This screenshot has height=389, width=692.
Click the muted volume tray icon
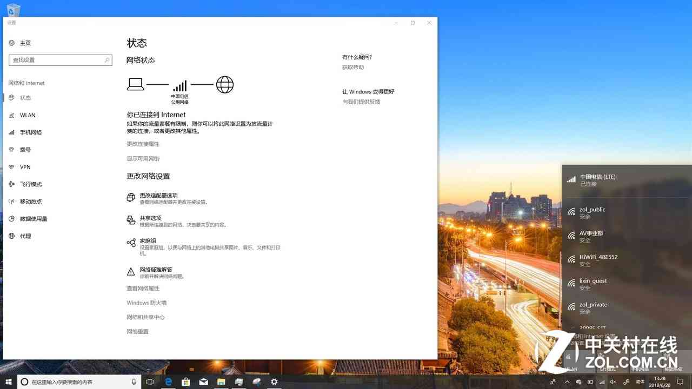coord(614,382)
